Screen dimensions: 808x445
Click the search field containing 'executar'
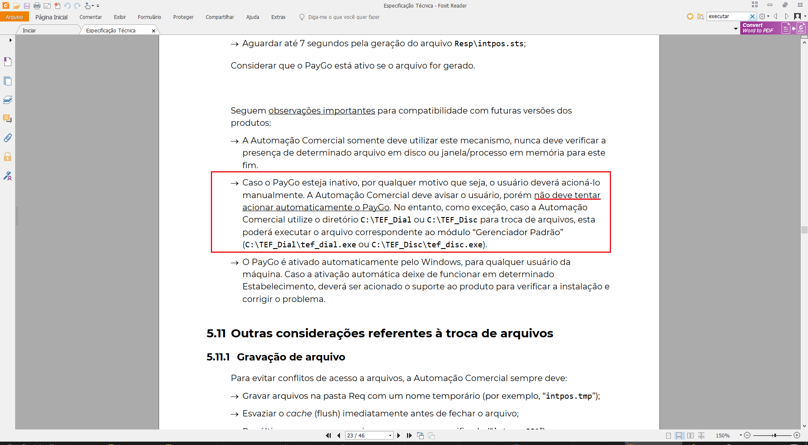click(x=728, y=16)
